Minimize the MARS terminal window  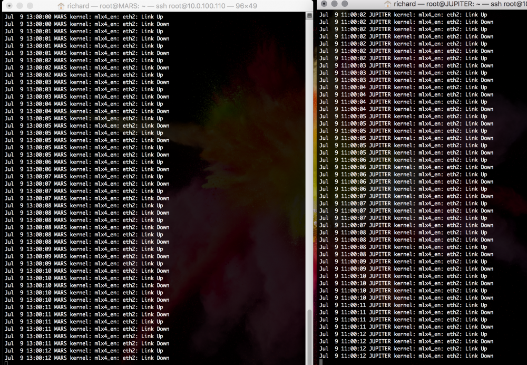(x=19, y=6)
